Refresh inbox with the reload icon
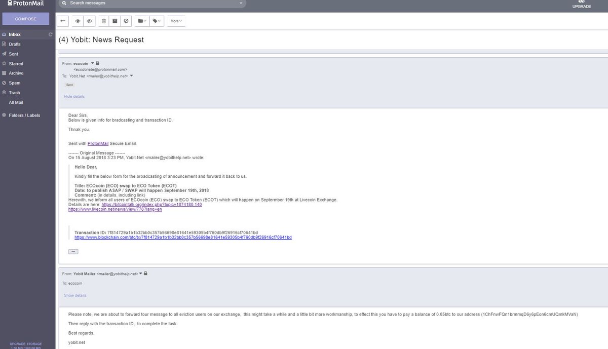Screen dimensions: 608x349 pyautogui.click(x=50, y=34)
